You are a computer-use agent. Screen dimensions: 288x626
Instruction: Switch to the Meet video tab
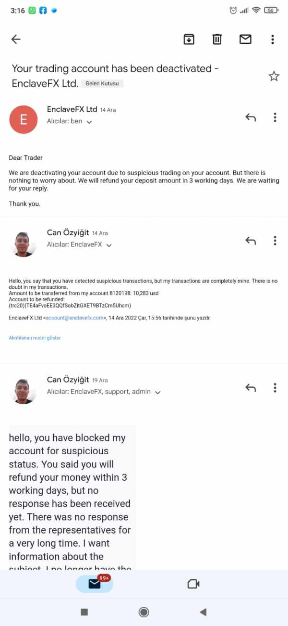[193, 584]
